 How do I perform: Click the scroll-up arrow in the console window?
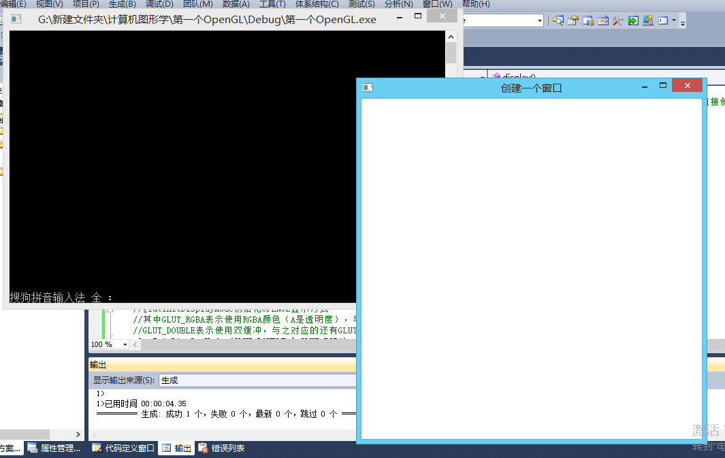coord(450,36)
